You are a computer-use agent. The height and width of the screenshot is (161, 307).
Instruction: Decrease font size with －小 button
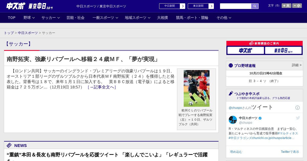[297, 6]
